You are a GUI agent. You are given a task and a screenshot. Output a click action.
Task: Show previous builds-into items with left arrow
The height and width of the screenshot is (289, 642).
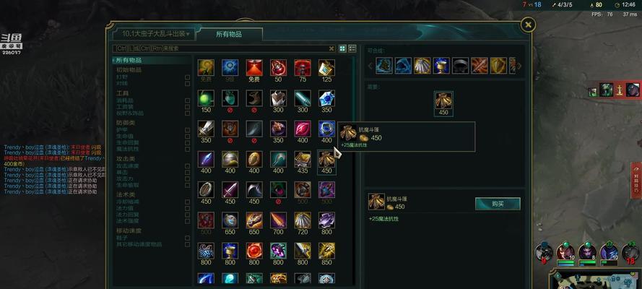(x=370, y=66)
